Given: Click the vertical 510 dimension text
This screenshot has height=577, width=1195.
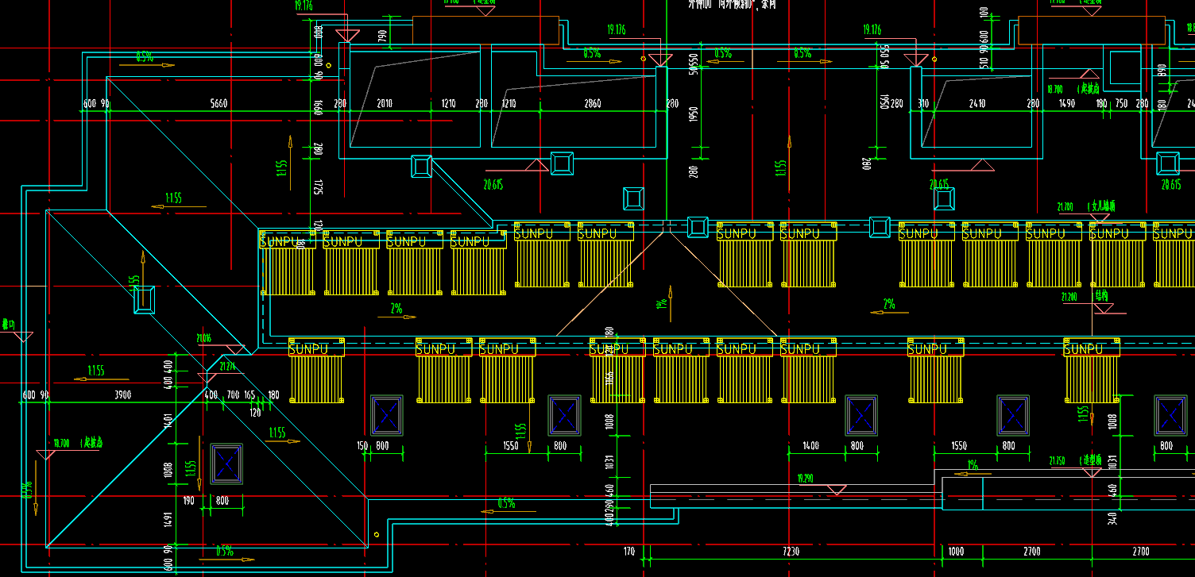Looking at the screenshot, I should tap(984, 64).
